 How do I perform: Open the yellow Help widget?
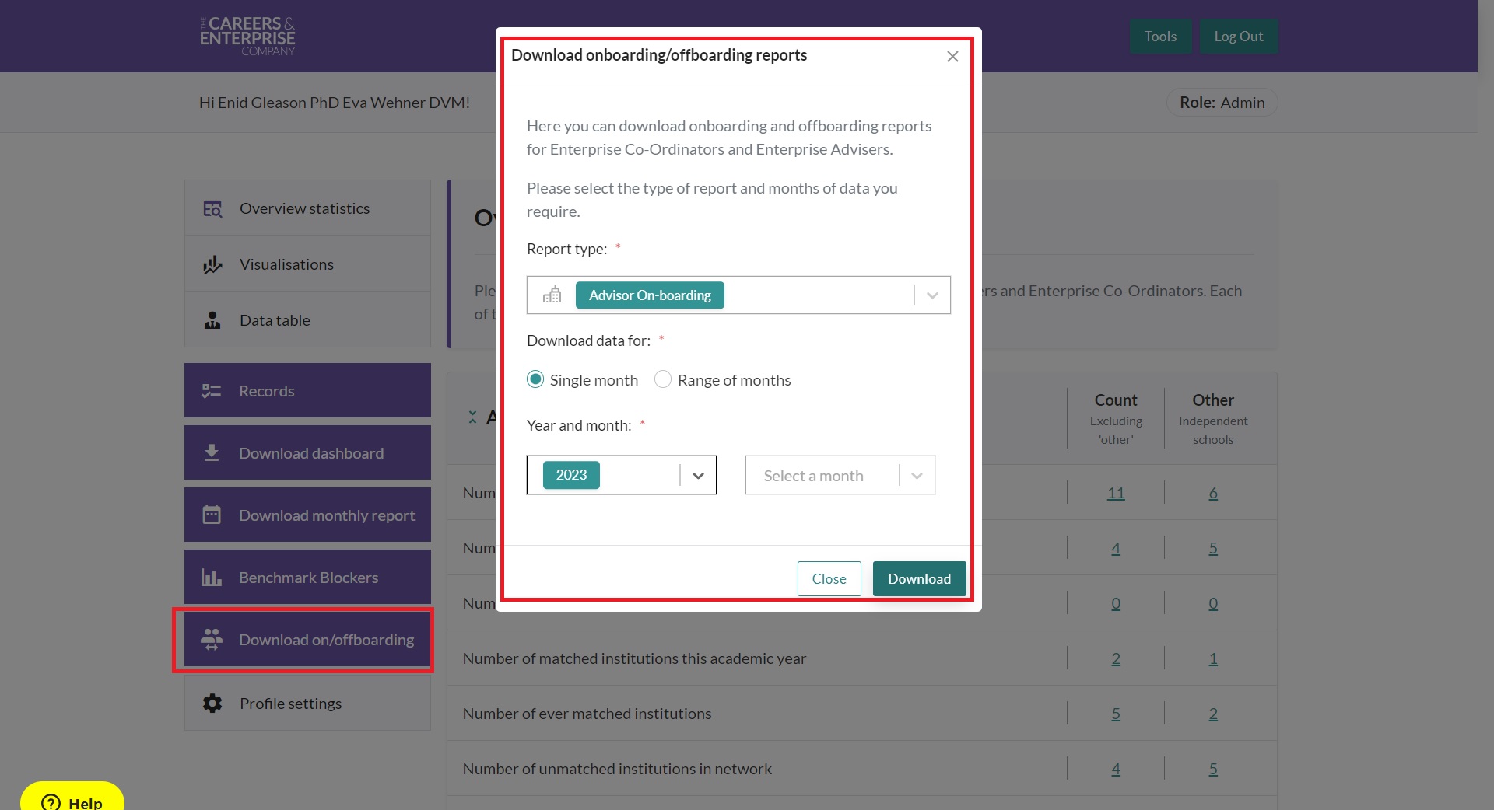(x=72, y=801)
